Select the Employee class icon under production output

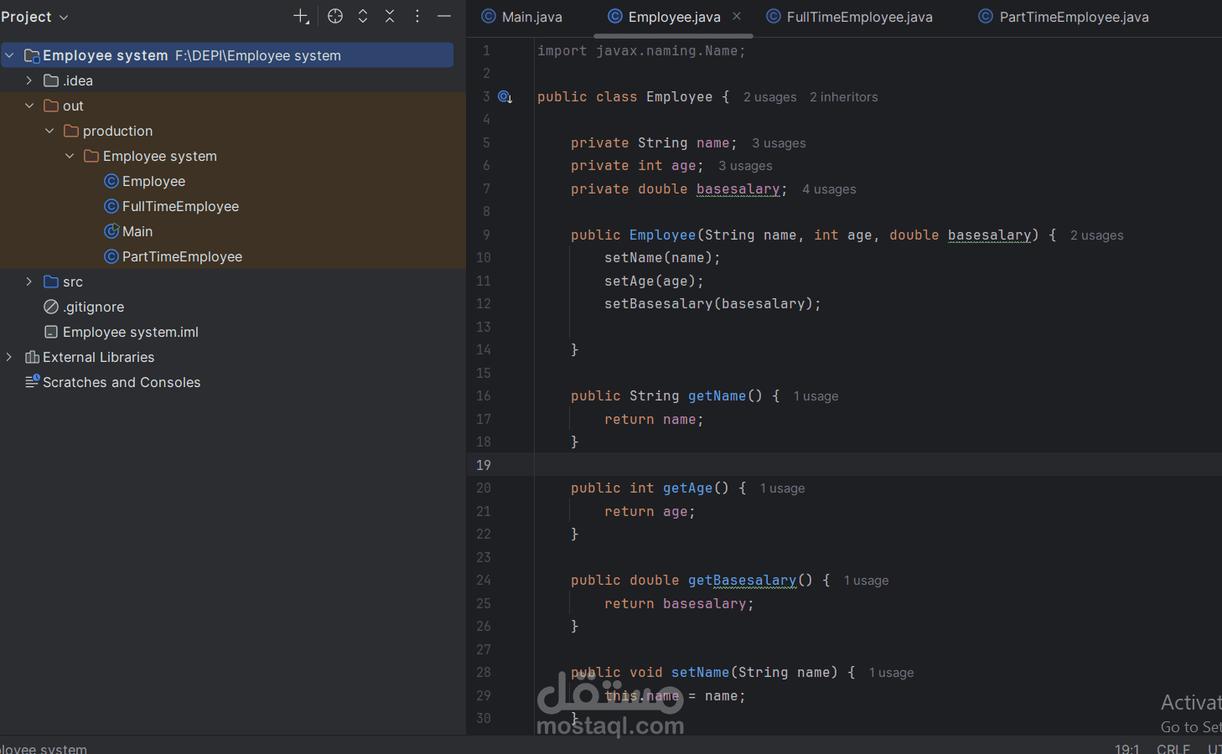tap(111, 181)
